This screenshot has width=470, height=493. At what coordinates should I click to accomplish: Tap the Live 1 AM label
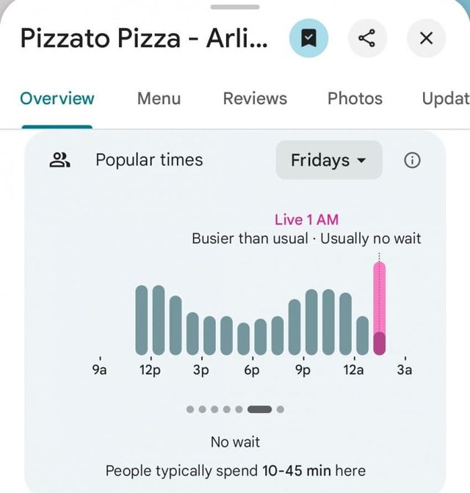306,219
